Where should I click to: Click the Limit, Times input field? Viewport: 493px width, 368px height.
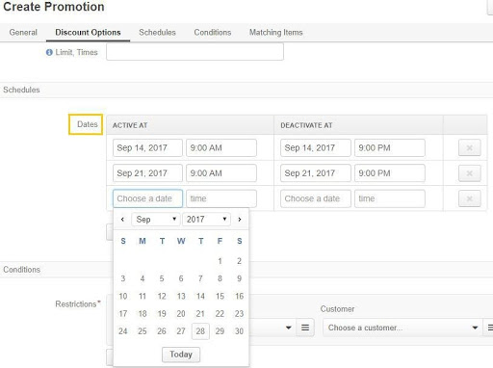(x=195, y=52)
